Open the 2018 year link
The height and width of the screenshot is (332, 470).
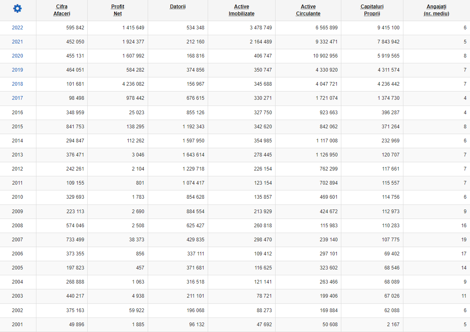17,84
